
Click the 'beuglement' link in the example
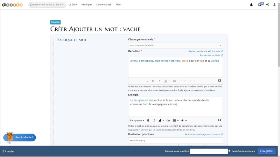(x=141, y=100)
